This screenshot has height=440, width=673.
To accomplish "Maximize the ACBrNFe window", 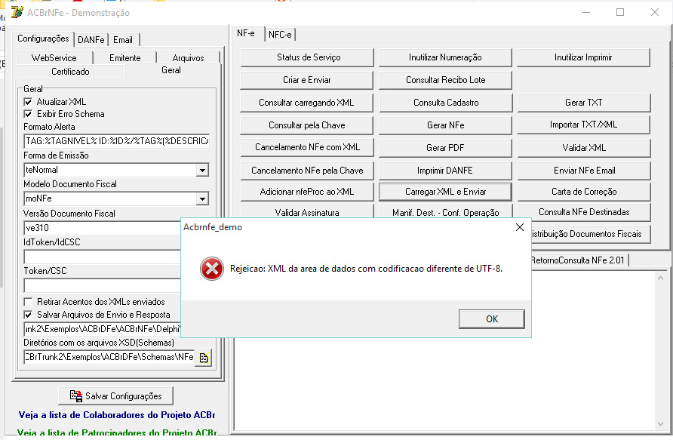I will click(x=620, y=12).
